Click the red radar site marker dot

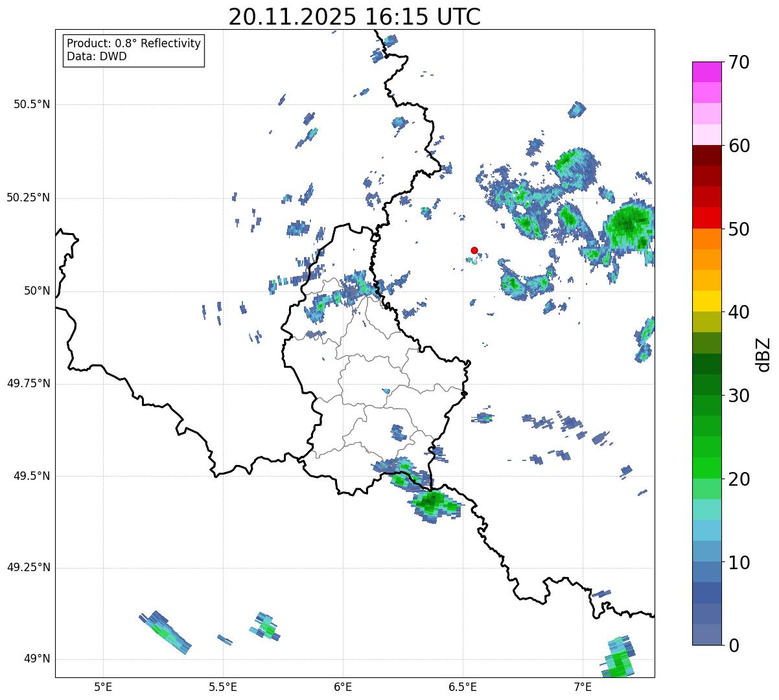pos(474,250)
